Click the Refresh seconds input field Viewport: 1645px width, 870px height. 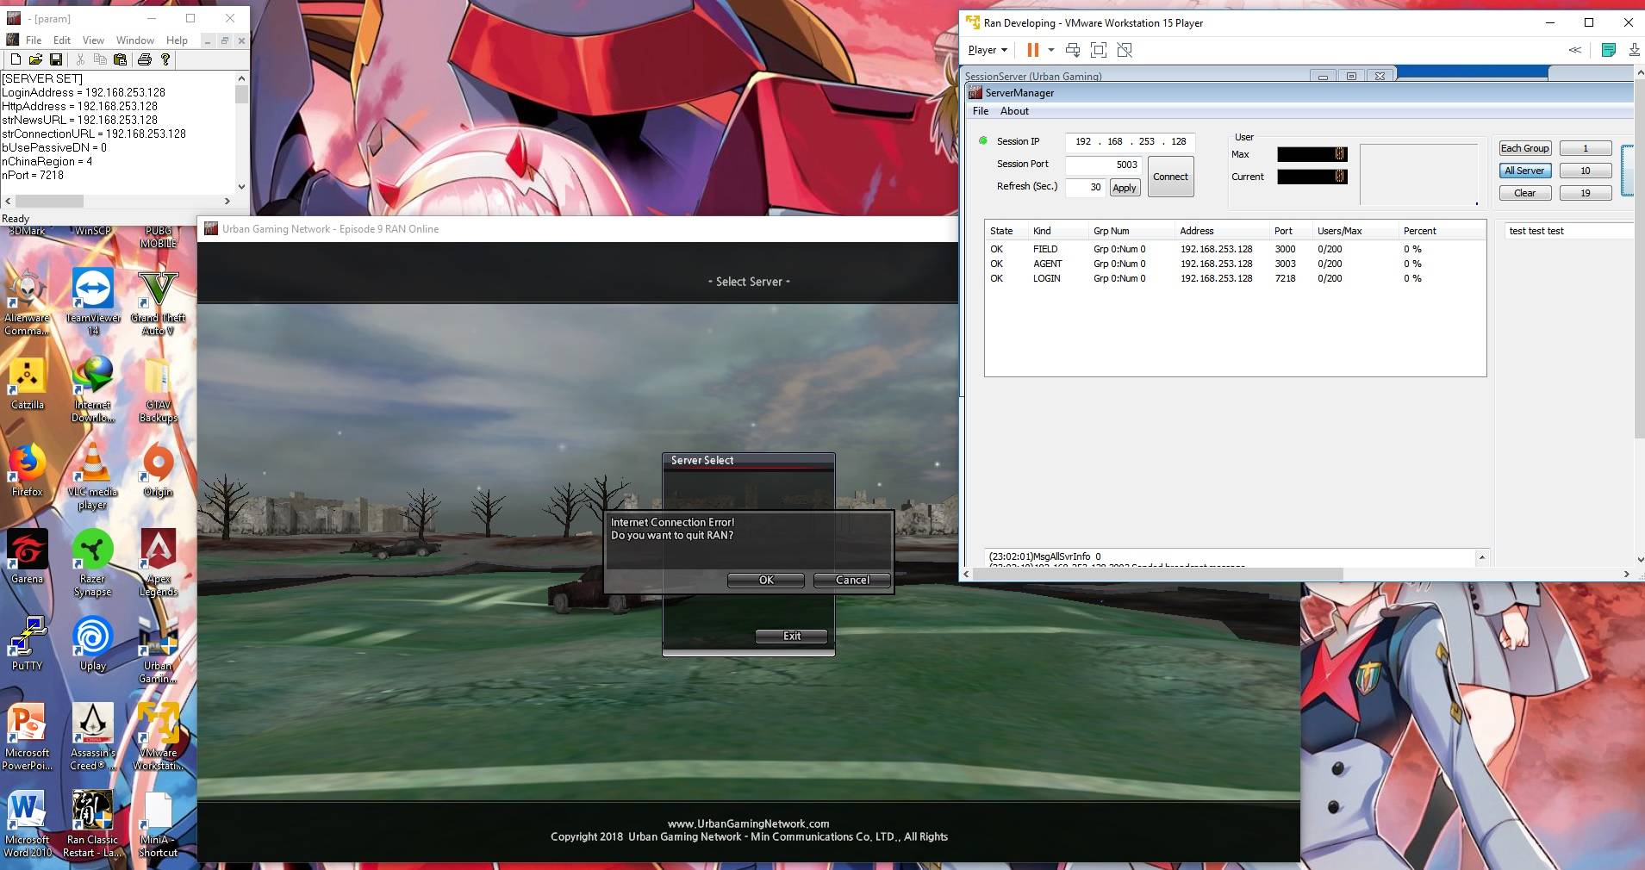click(x=1085, y=187)
